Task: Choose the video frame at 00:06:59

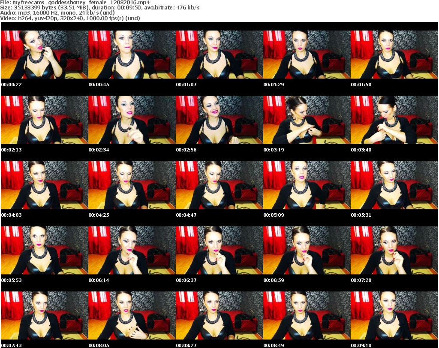Action: pos(307,250)
